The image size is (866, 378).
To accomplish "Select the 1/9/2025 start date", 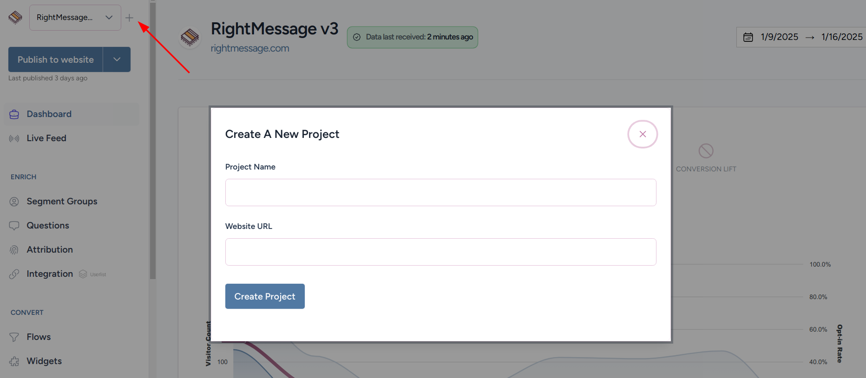I will click(779, 37).
